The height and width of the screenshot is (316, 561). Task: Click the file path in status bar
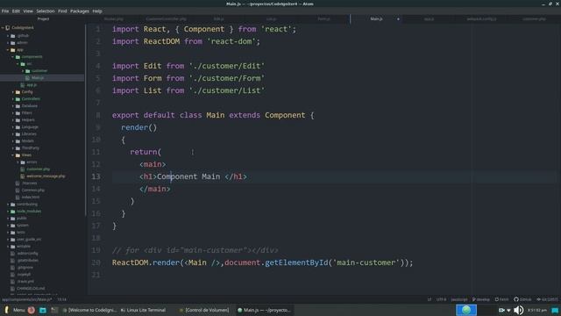point(27,299)
